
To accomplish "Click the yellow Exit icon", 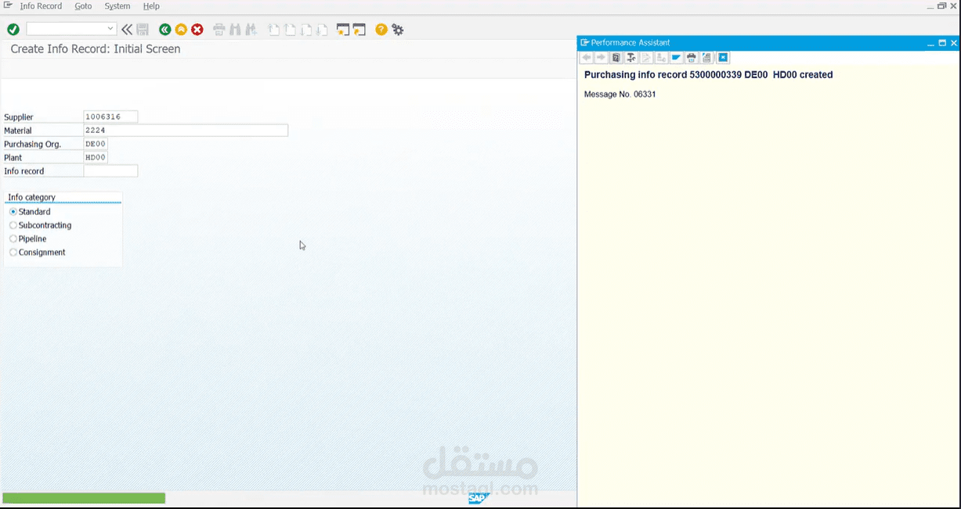I will pyautogui.click(x=181, y=30).
